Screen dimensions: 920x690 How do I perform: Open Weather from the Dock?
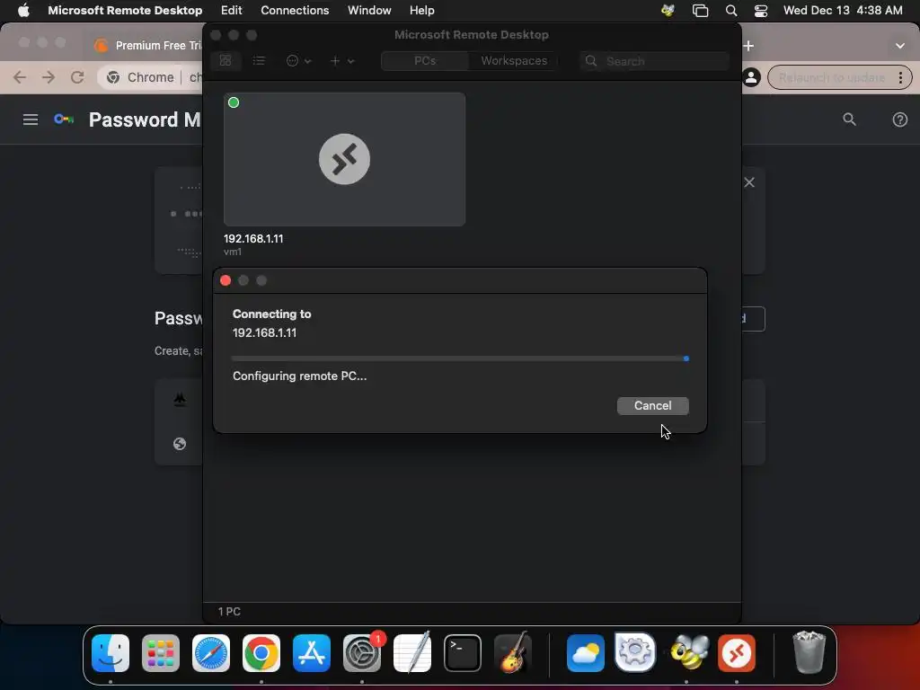[x=586, y=653]
